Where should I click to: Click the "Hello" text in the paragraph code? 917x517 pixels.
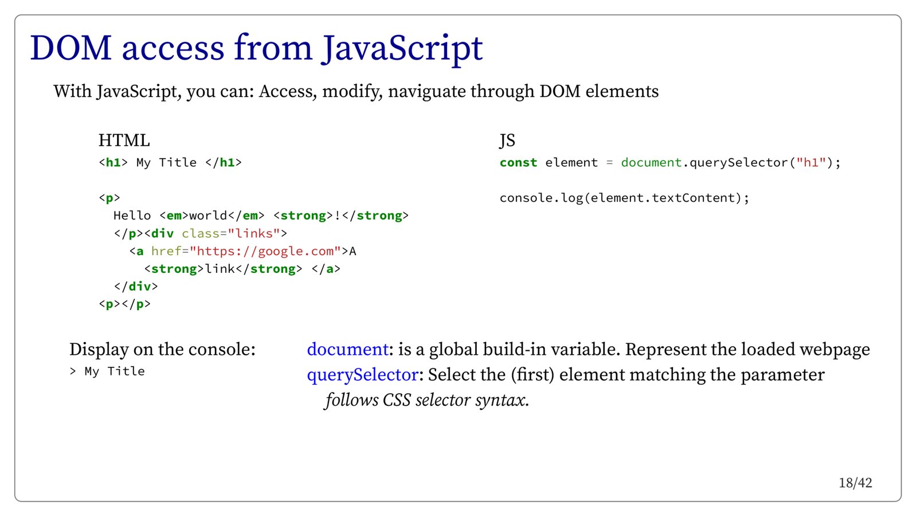[x=132, y=216]
